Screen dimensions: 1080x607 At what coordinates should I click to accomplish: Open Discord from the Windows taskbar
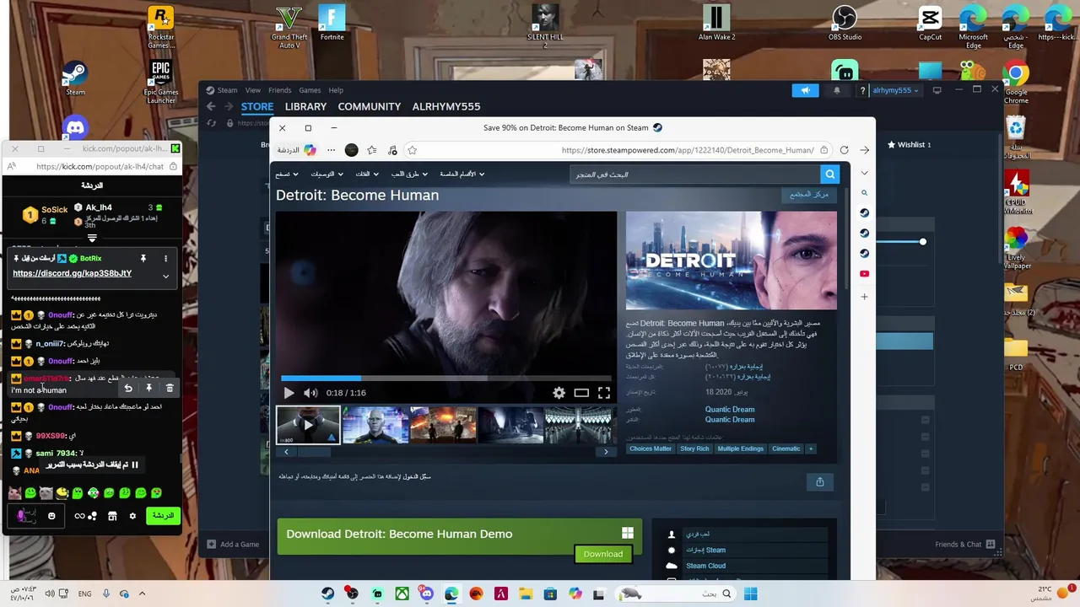pyautogui.click(x=426, y=594)
